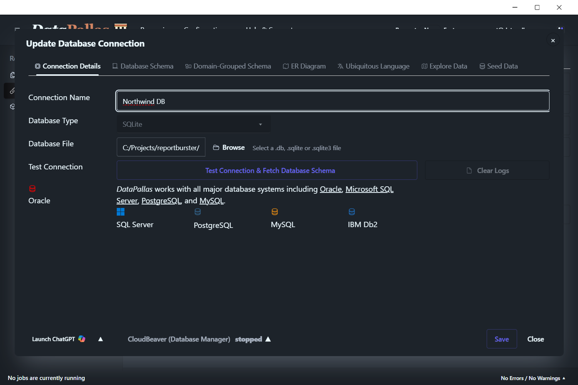Maximize the application window
This screenshot has height=385, width=578.
click(x=537, y=7)
